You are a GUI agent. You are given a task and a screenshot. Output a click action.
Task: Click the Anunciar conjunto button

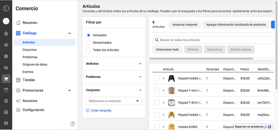[185, 25]
